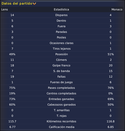Select the Fueras de juego row
The height and width of the screenshot is (131, 125).
(x=62, y=82)
